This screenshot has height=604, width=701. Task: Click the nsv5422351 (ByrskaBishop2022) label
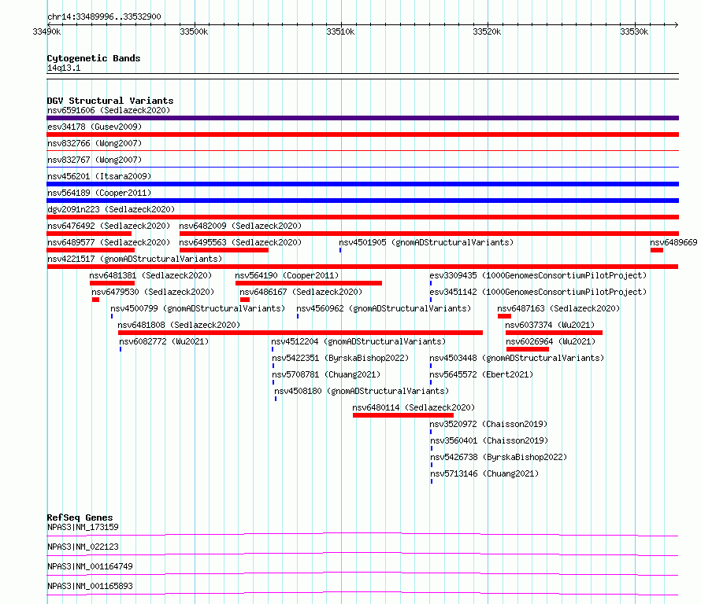click(x=340, y=358)
